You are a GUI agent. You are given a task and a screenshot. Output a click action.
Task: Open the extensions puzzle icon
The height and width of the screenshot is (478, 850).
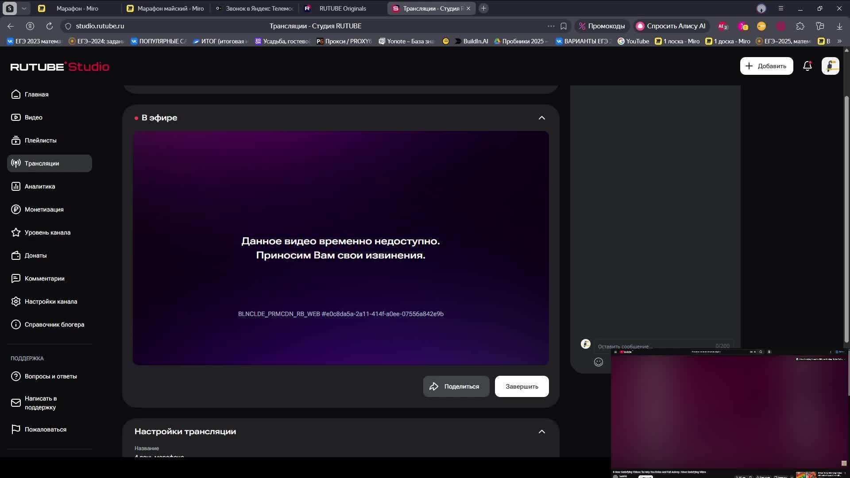coord(800,26)
